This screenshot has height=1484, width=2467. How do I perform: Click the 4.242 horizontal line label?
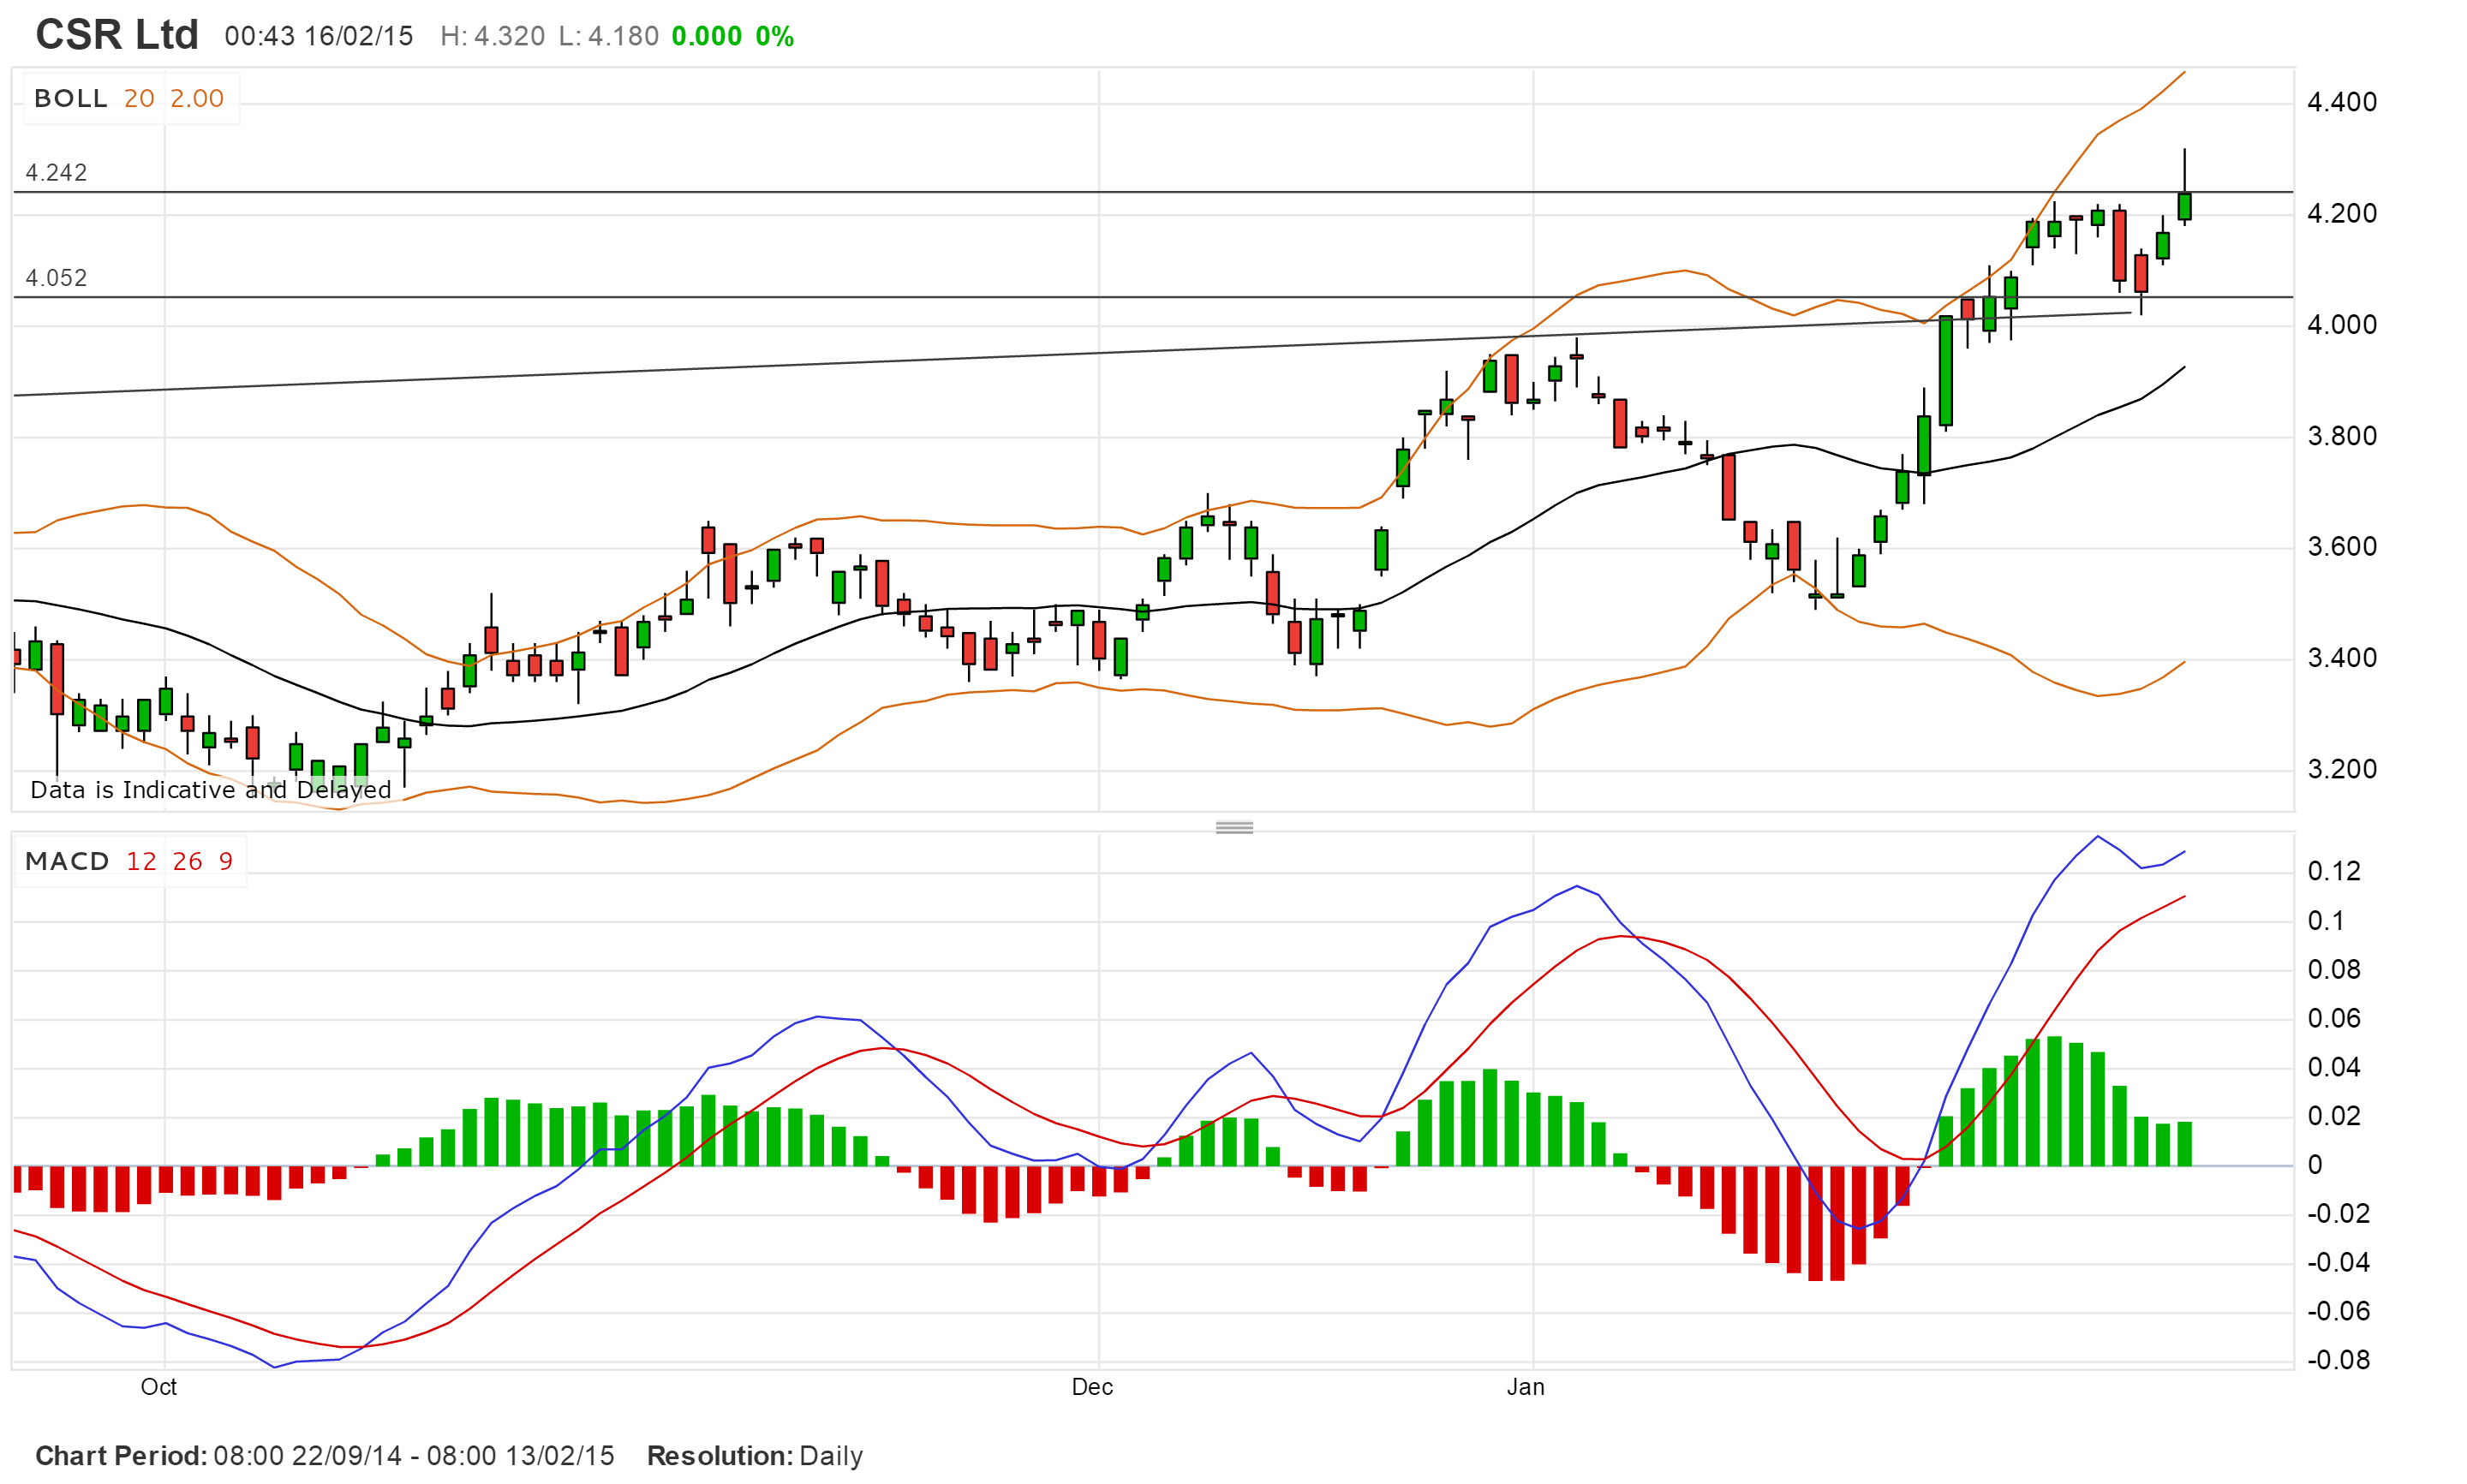(56, 172)
